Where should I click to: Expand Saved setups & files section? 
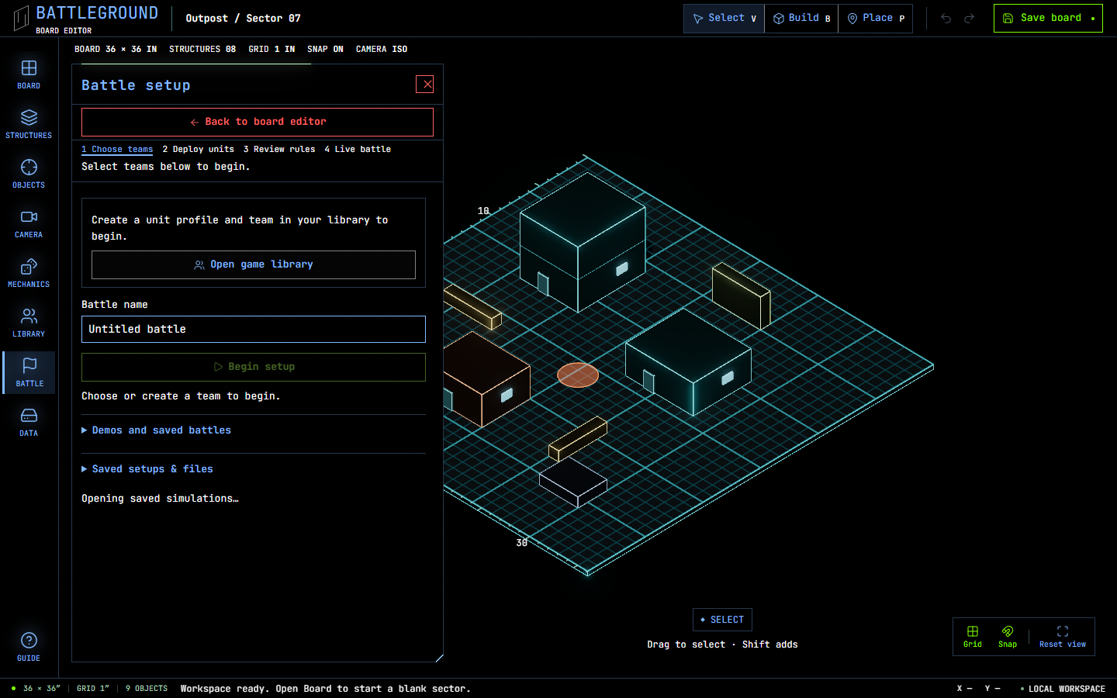(254, 469)
